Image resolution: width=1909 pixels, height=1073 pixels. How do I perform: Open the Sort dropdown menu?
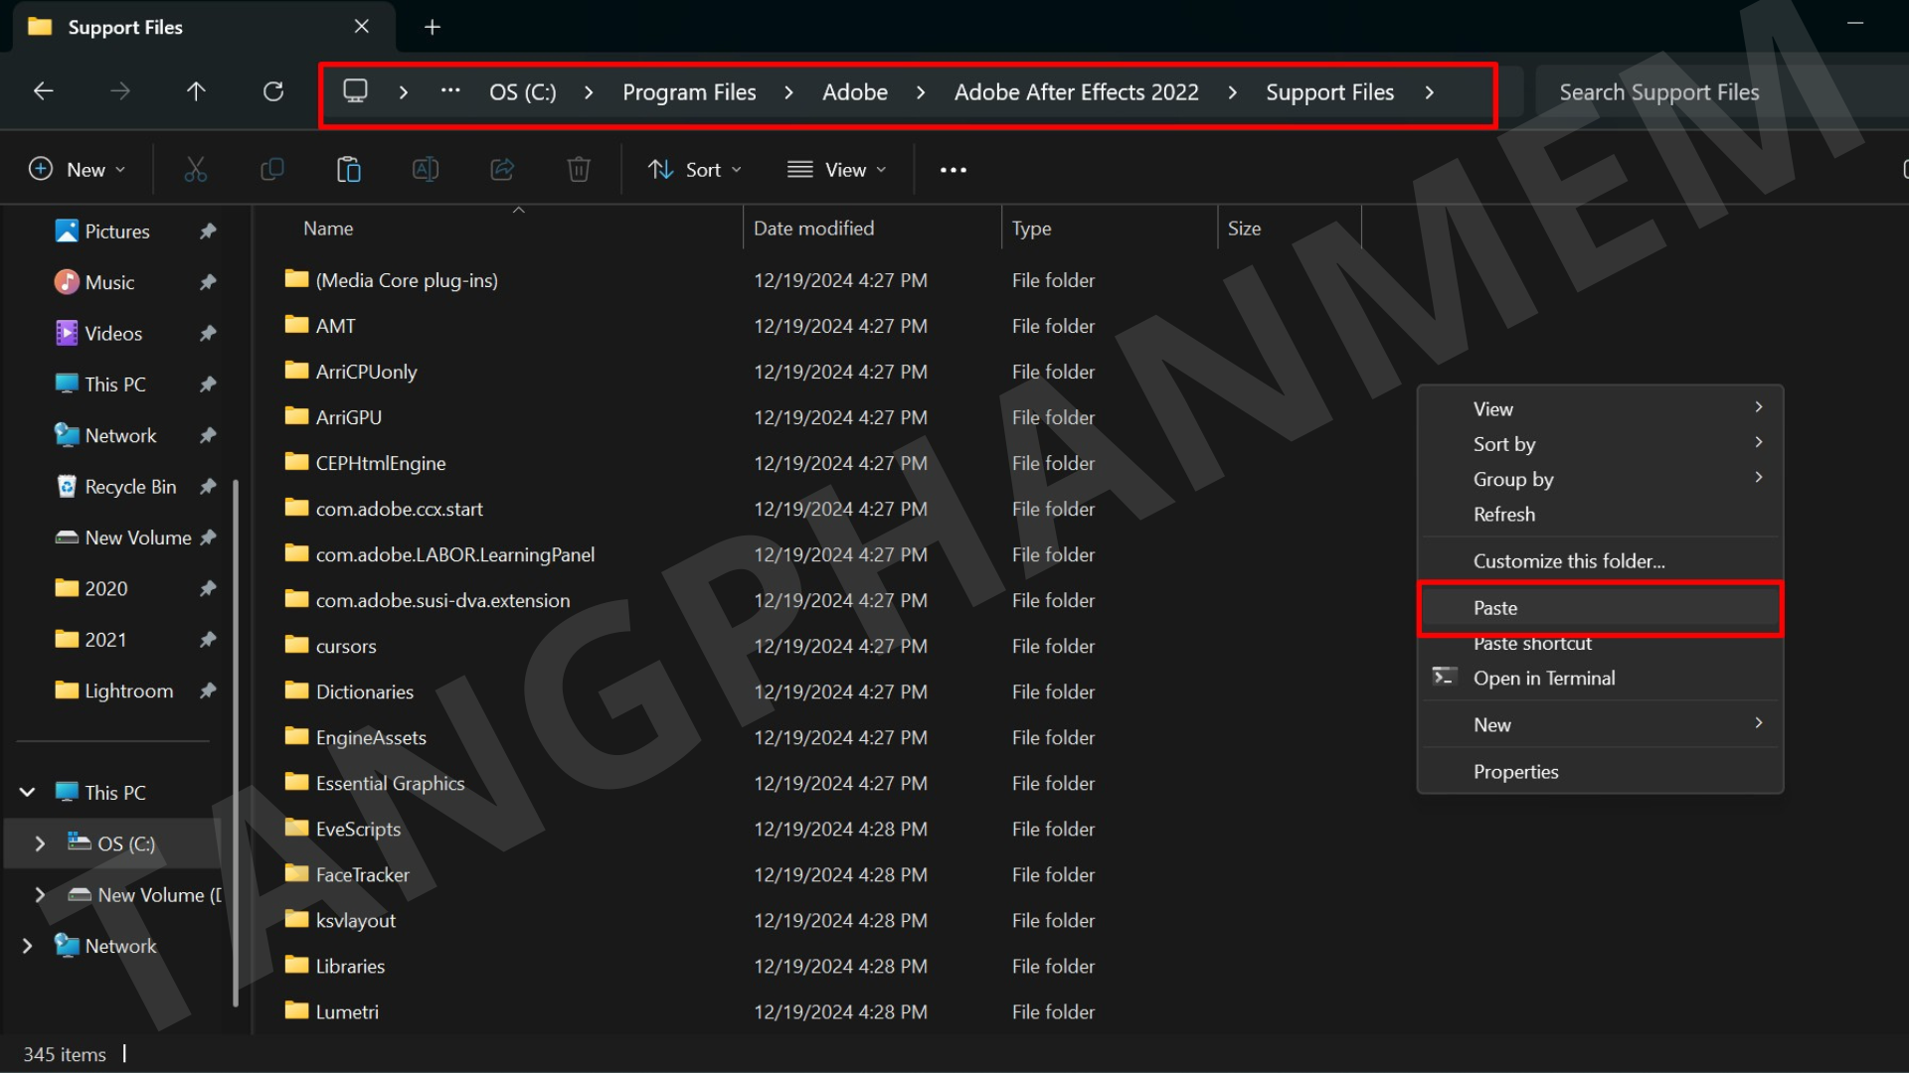pos(695,170)
